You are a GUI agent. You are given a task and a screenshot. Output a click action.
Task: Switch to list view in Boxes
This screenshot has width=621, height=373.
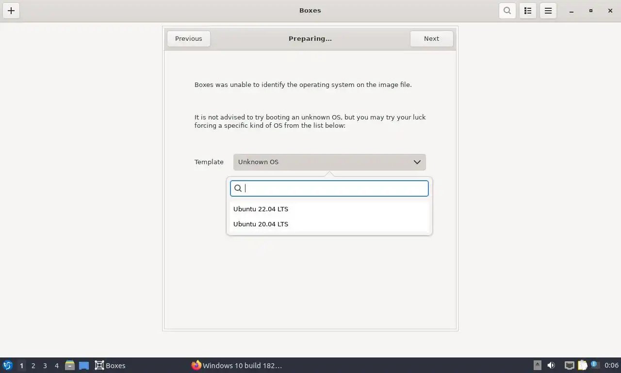click(528, 11)
